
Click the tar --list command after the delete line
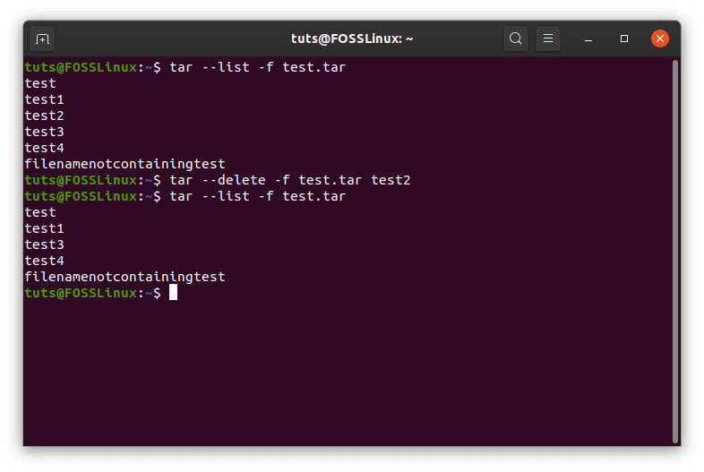257,196
